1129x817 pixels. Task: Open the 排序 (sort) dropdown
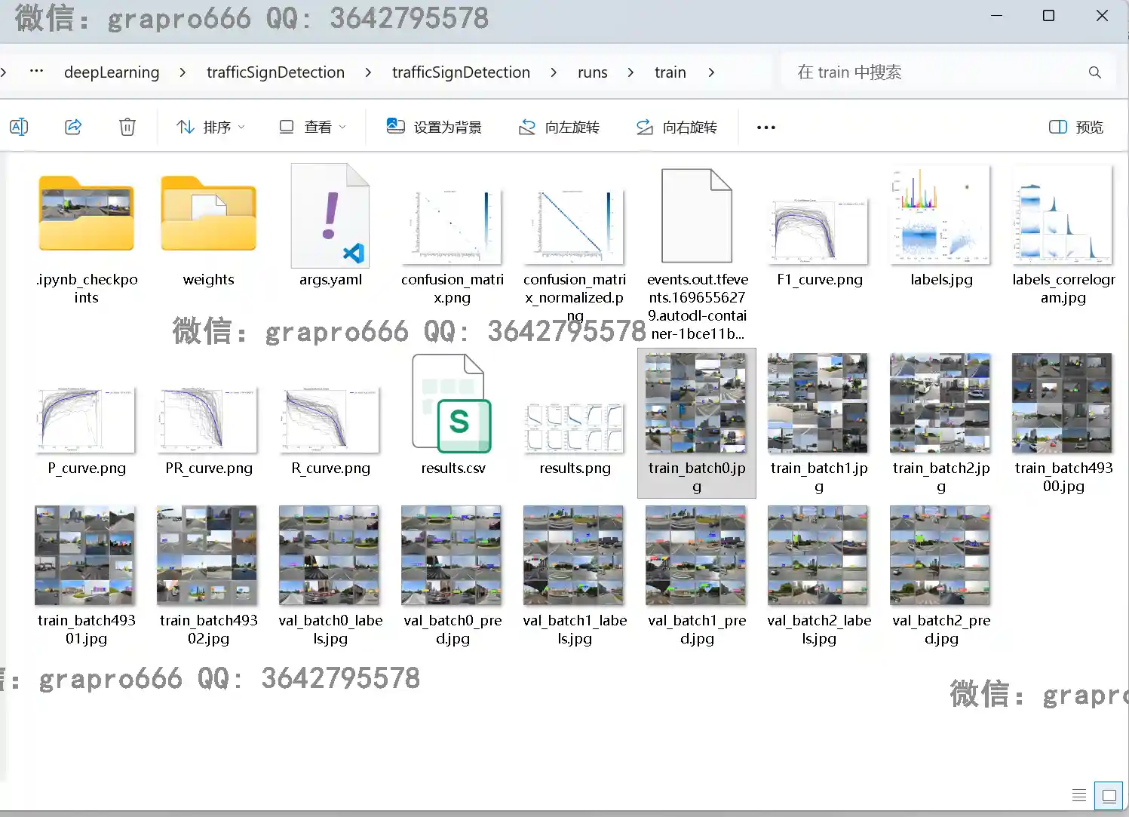click(x=210, y=127)
